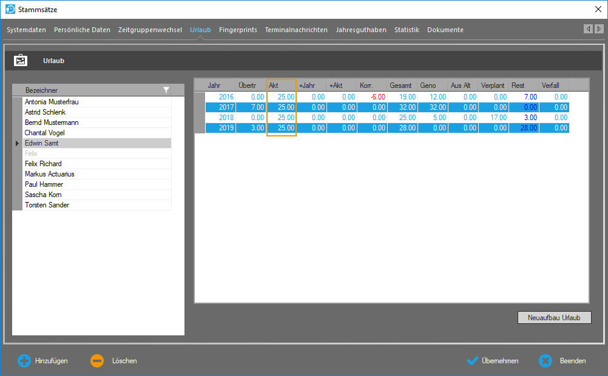Image resolution: width=608 pixels, height=376 pixels.
Task: Click the Urlaub briefcase section icon
Action: coord(21,61)
